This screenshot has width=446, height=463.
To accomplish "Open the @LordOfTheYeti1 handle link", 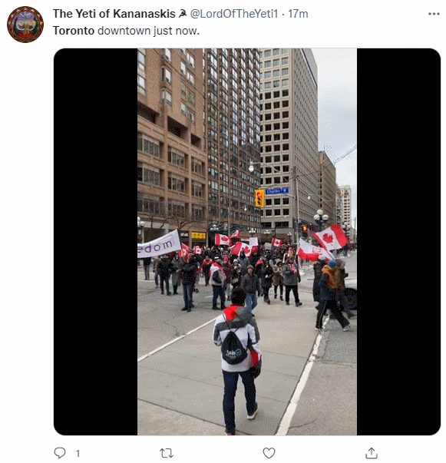I will pyautogui.click(x=234, y=14).
